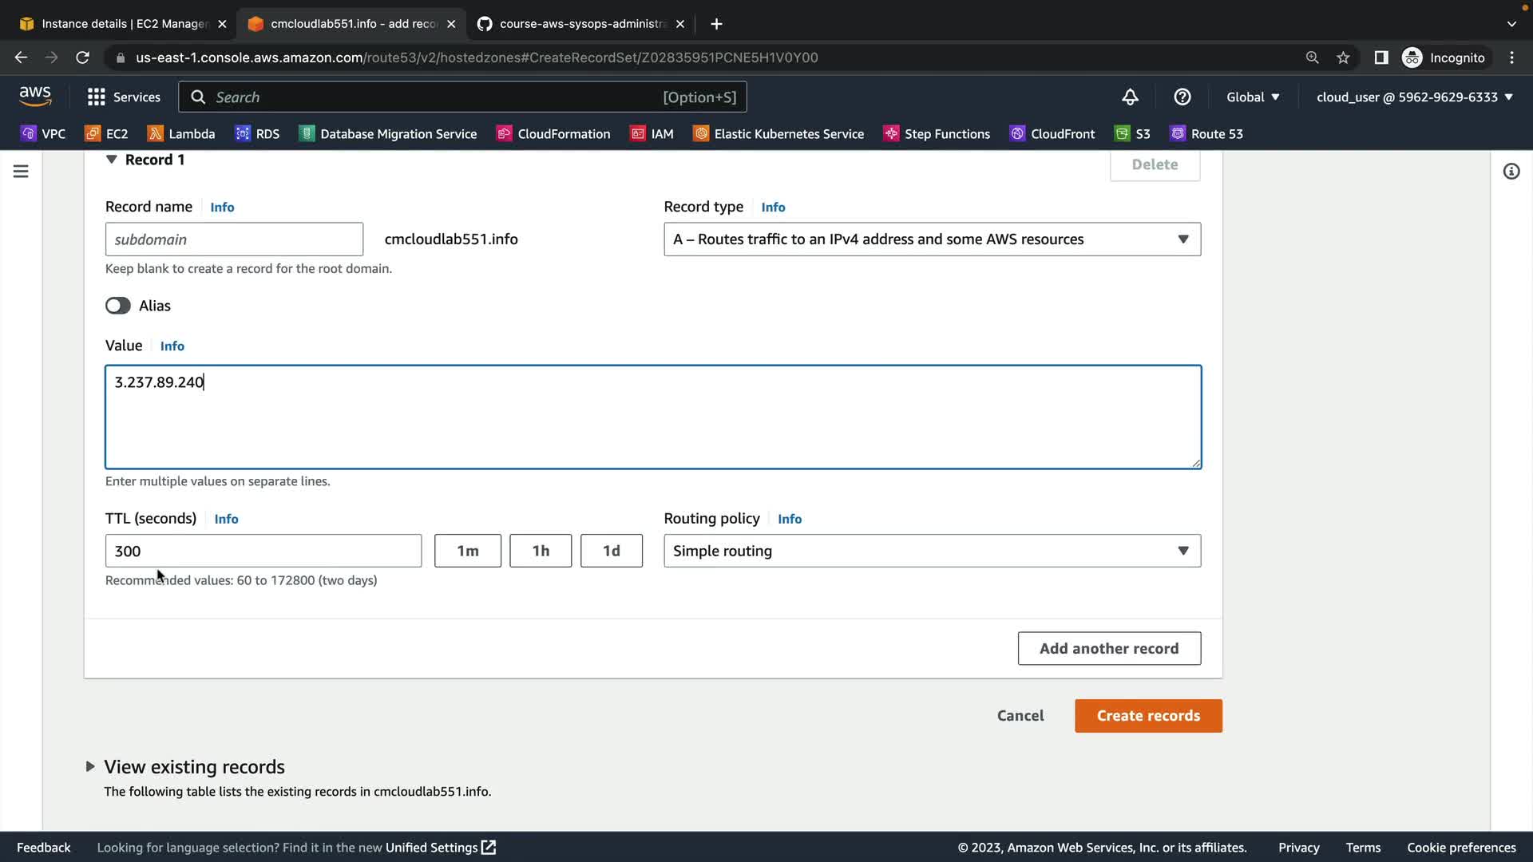
Task: Open the side navigation hamburger menu
Action: [21, 172]
